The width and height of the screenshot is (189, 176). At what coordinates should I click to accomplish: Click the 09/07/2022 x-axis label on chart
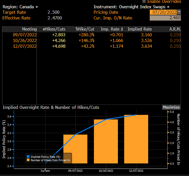[x=75, y=171]
